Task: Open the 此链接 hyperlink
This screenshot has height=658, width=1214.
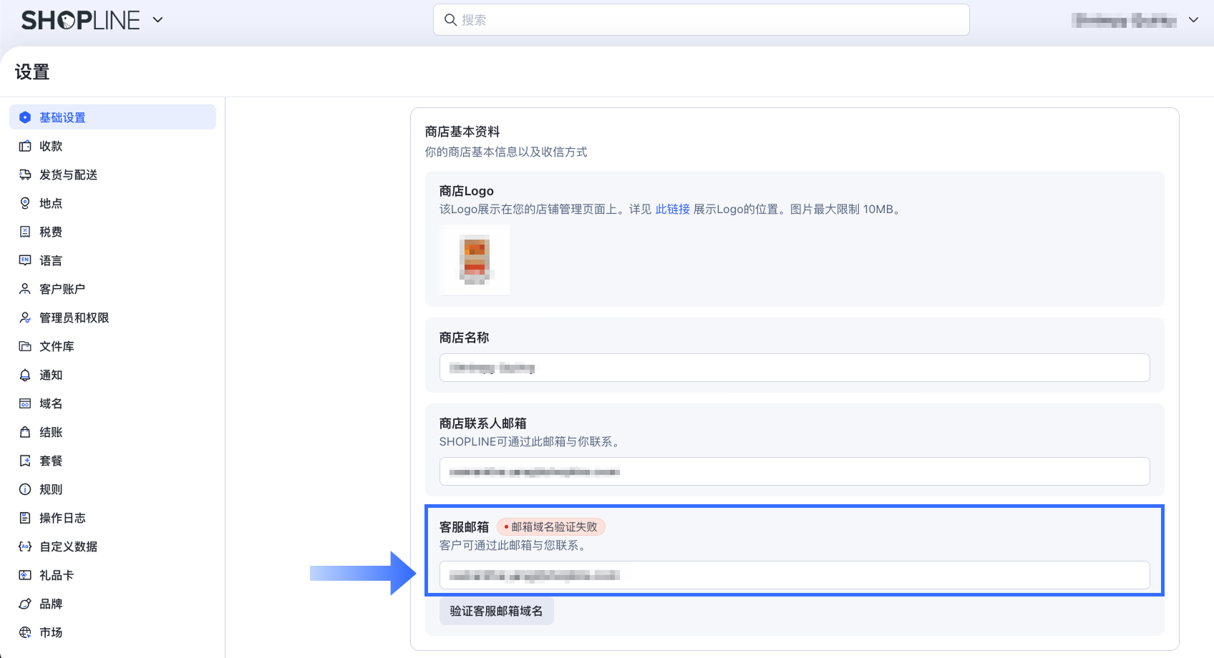Action: pos(673,209)
